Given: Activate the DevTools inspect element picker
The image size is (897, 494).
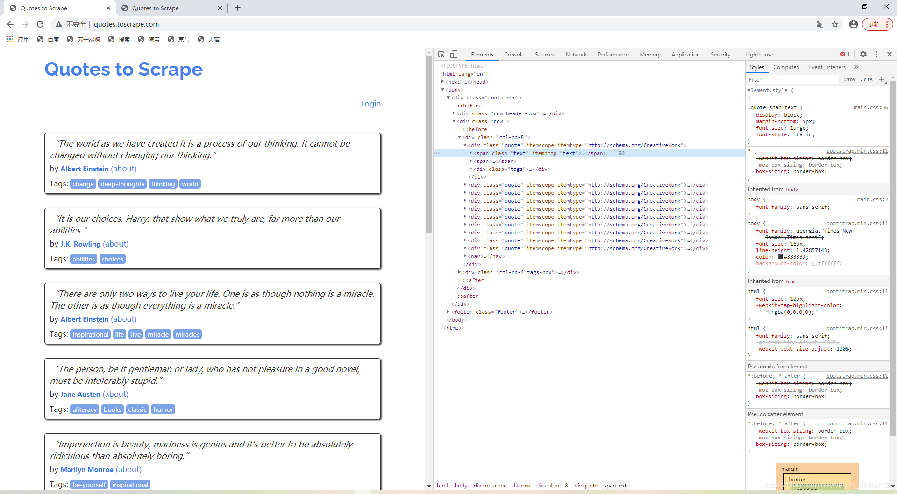Looking at the screenshot, I should coord(441,54).
